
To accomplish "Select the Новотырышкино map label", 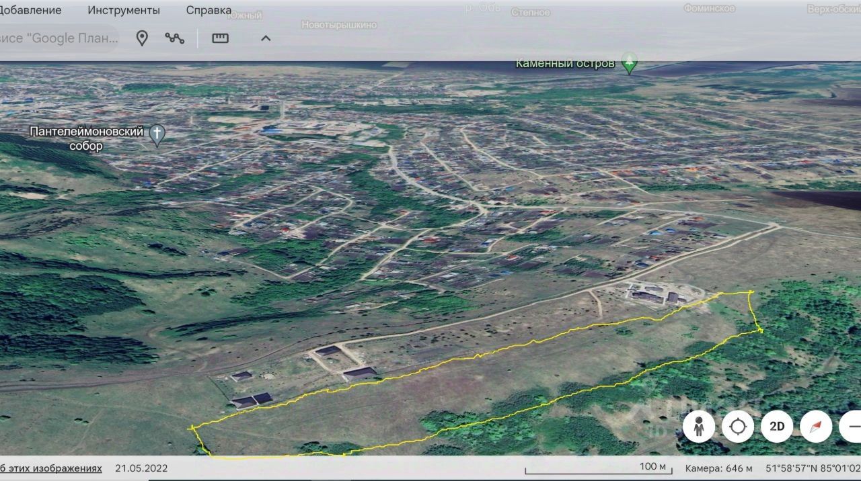I will point(339,25).
